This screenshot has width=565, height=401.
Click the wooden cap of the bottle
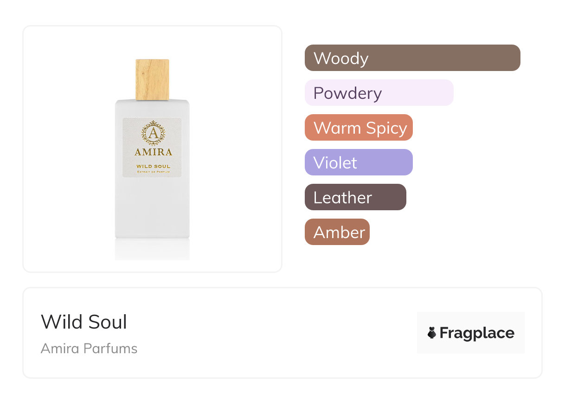tap(152, 79)
